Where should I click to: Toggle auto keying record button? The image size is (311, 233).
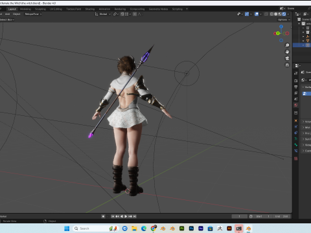[103, 216]
